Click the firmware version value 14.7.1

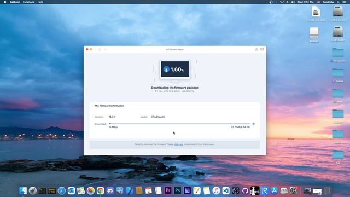(112, 117)
